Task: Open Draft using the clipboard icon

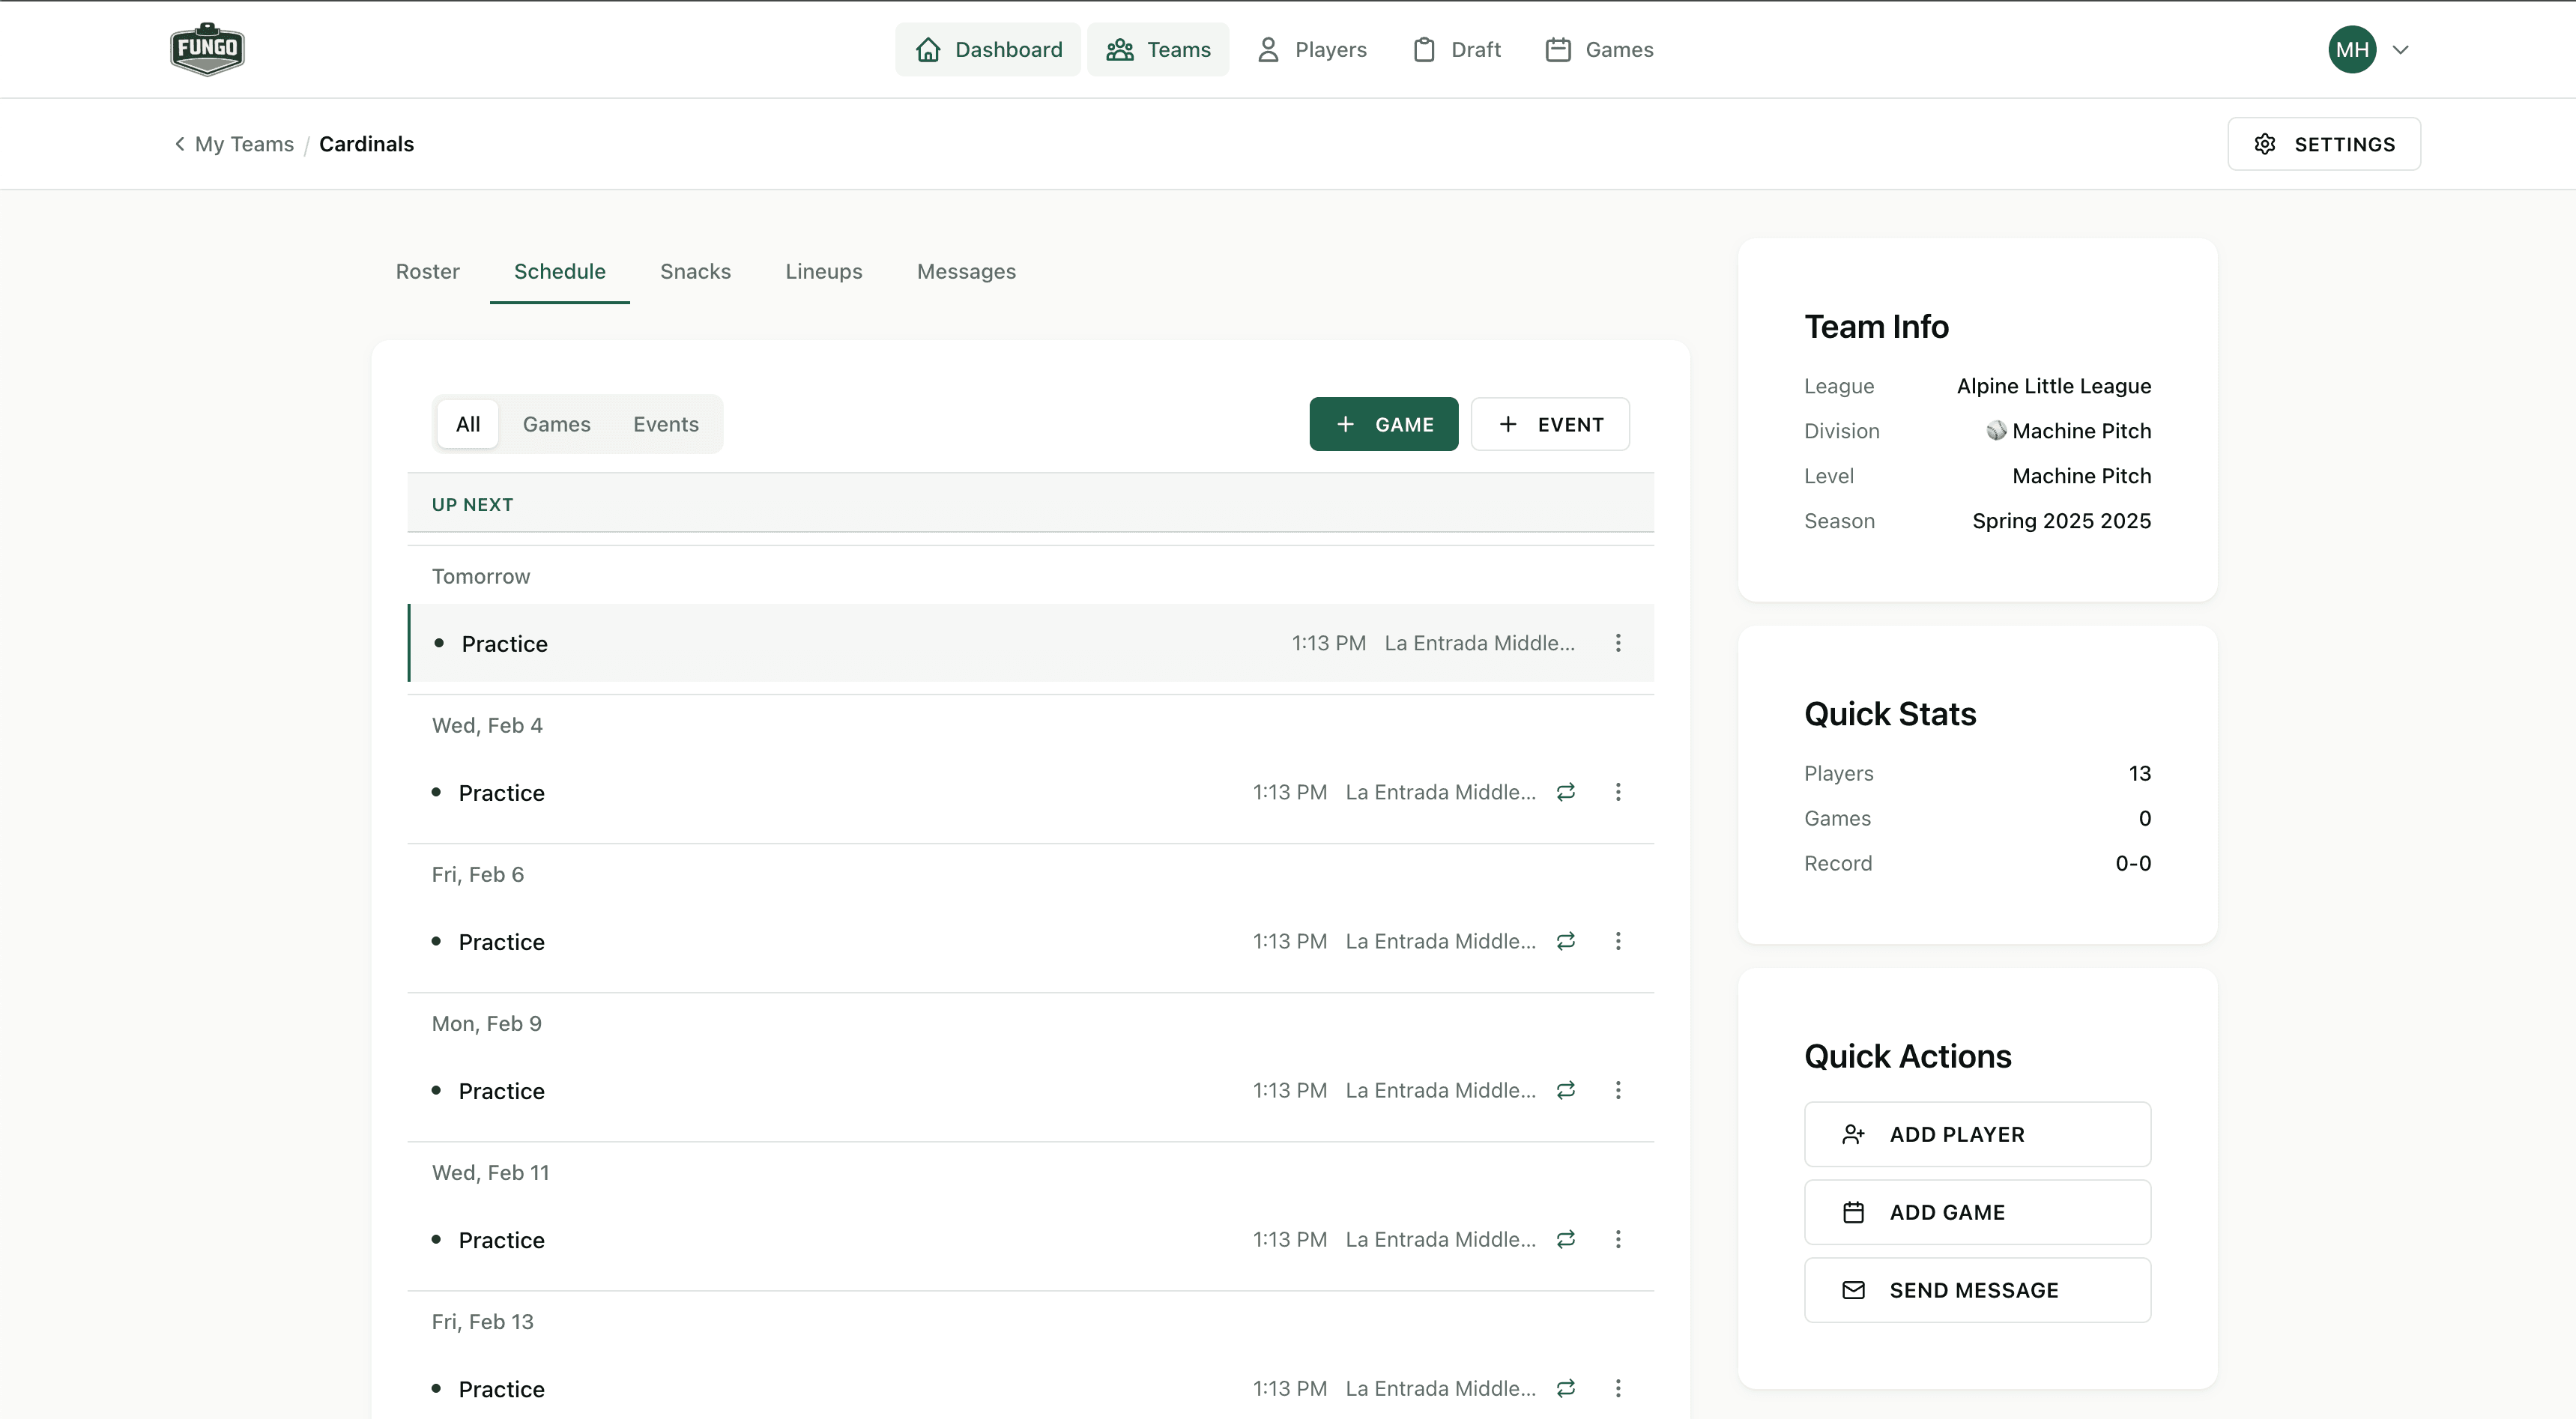Action: point(1424,49)
